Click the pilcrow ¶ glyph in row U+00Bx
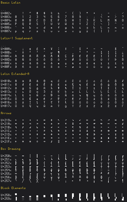This screenshot has height=202, width=127. click(59, 52)
